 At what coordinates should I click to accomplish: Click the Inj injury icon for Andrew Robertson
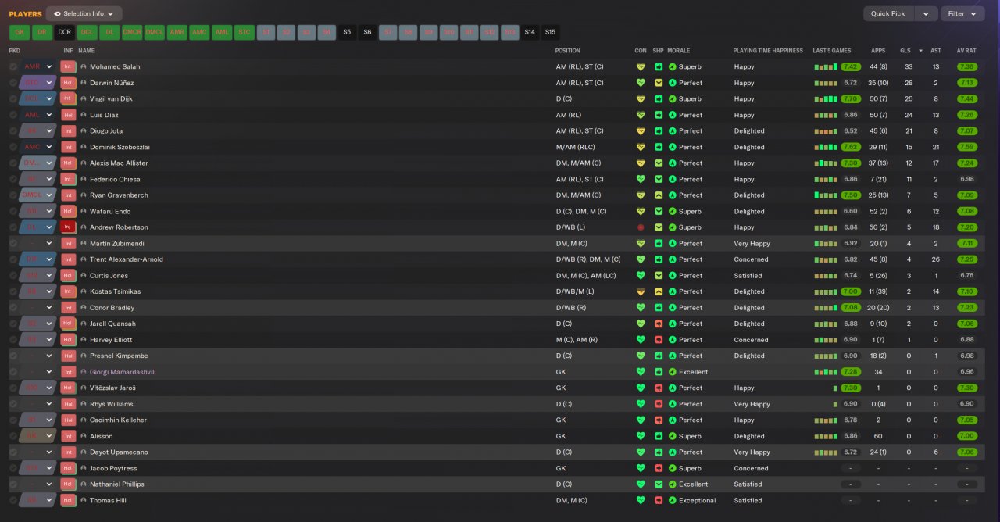click(x=68, y=227)
